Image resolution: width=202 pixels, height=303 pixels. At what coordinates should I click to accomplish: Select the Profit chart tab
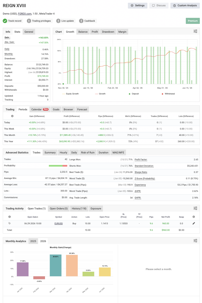95,32
